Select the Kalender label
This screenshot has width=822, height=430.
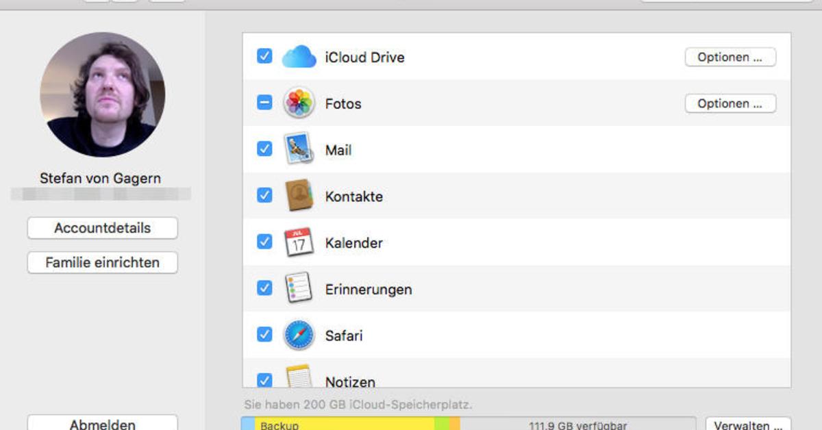coord(353,243)
